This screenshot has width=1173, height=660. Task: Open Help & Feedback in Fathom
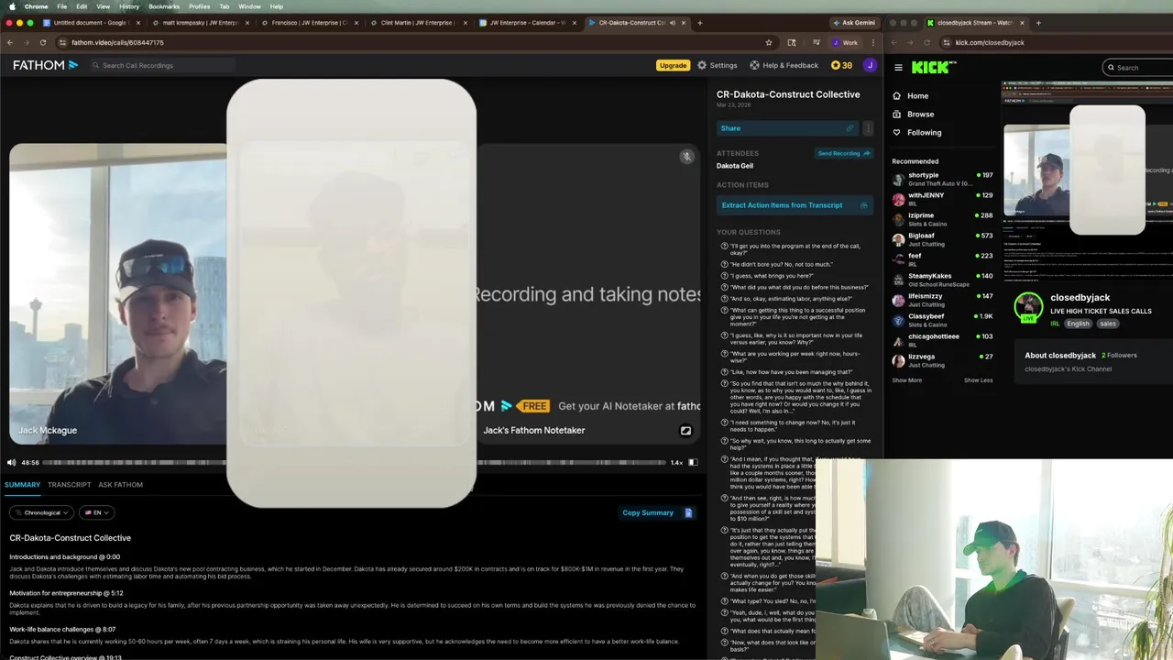pos(784,65)
